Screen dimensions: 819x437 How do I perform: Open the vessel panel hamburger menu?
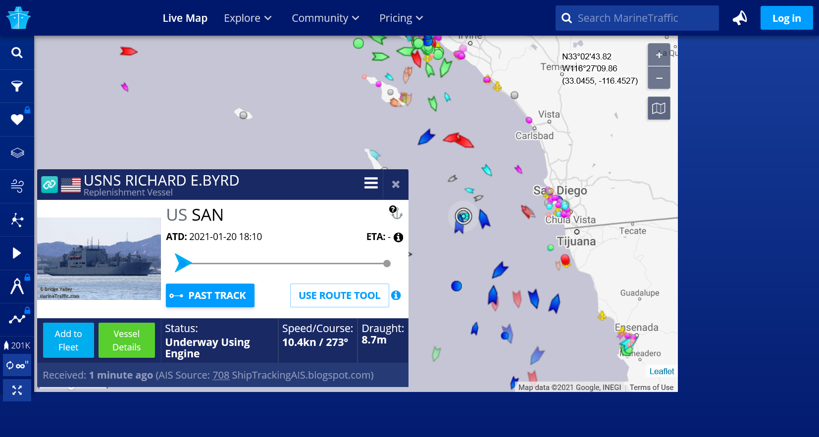coord(371,183)
